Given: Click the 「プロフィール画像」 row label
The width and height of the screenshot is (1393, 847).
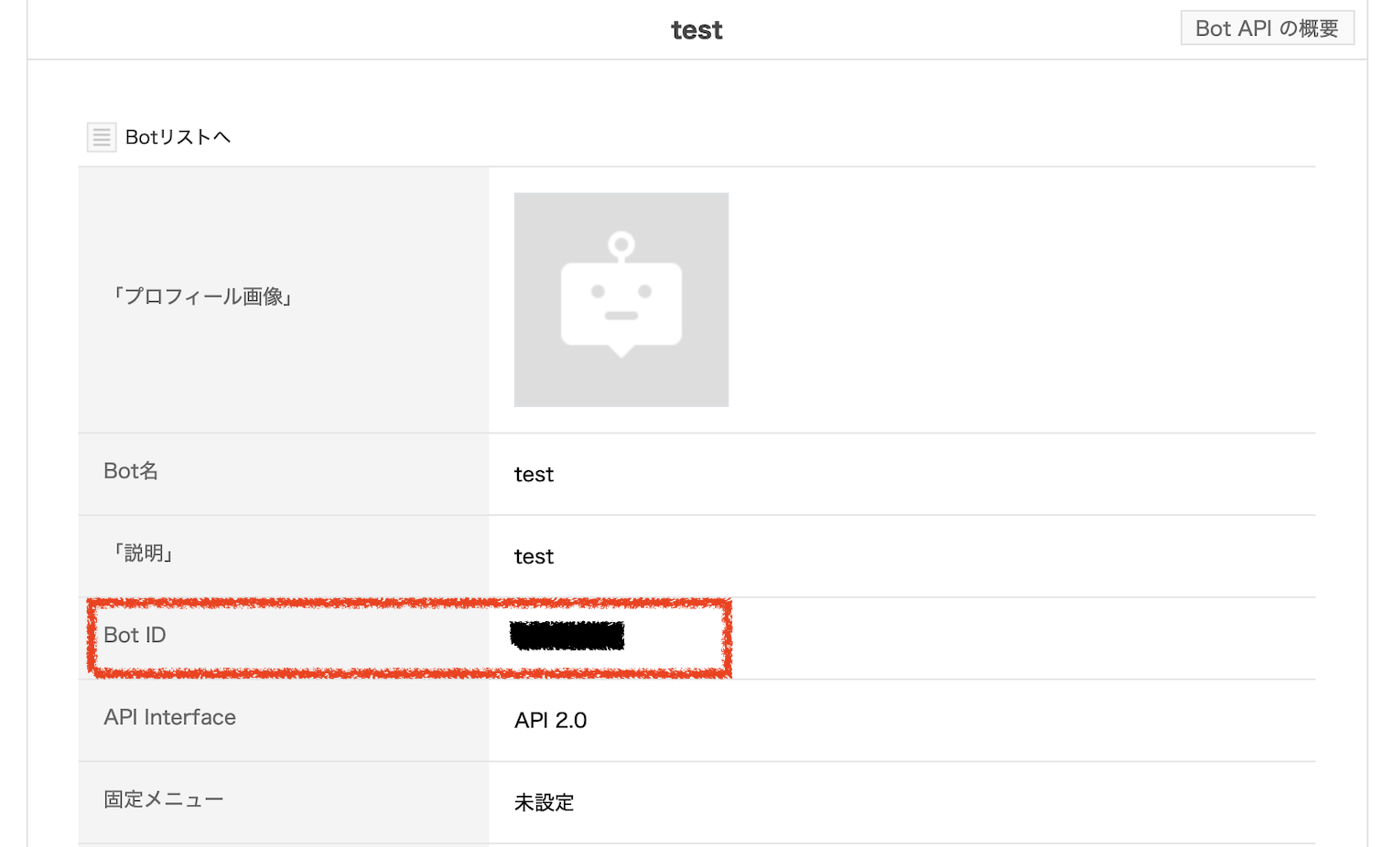Looking at the screenshot, I should pos(202,296).
